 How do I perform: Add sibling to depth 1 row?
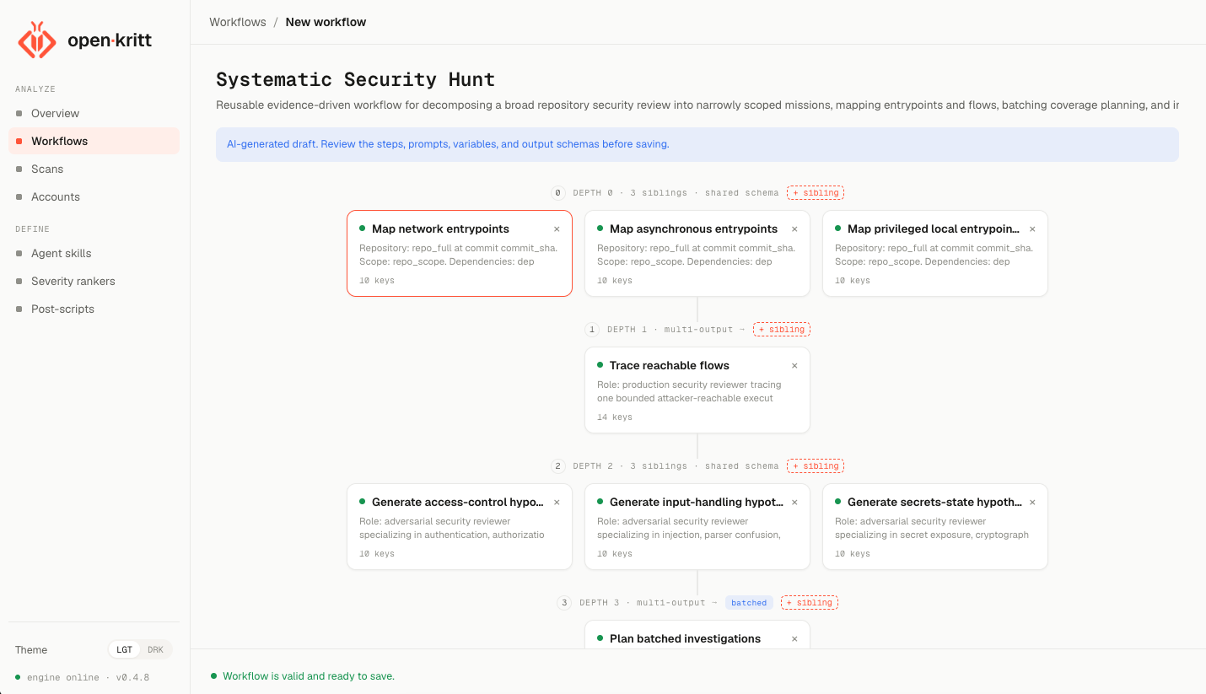[x=782, y=330]
